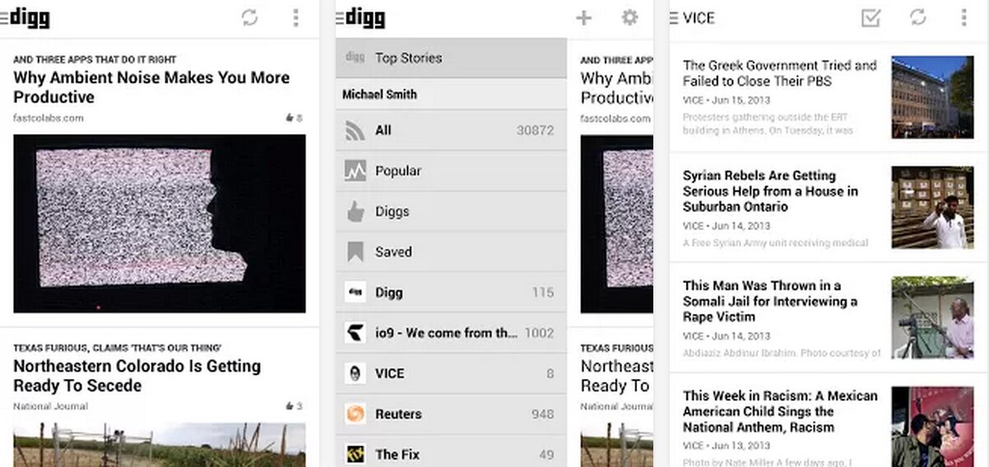Mark all VICE items read with checkmark icon
The image size is (989, 467).
pyautogui.click(x=871, y=17)
